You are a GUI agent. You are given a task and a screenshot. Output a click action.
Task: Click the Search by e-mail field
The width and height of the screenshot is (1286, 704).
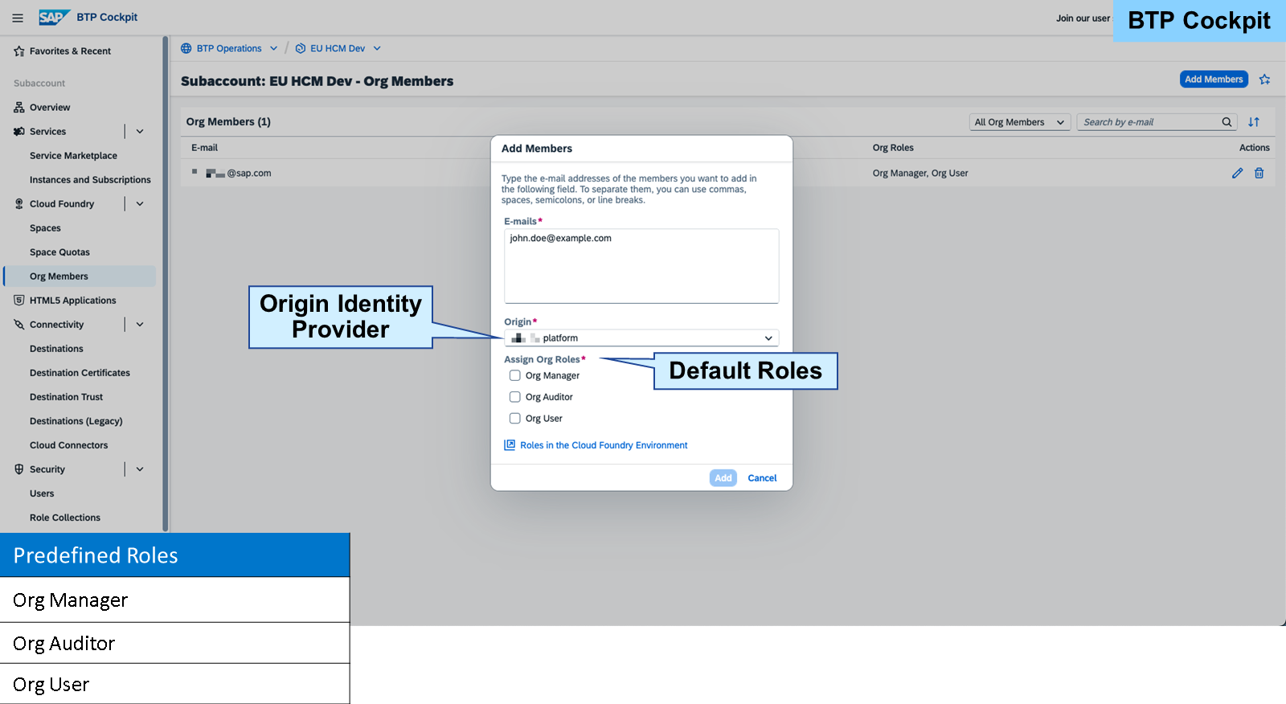(1149, 122)
